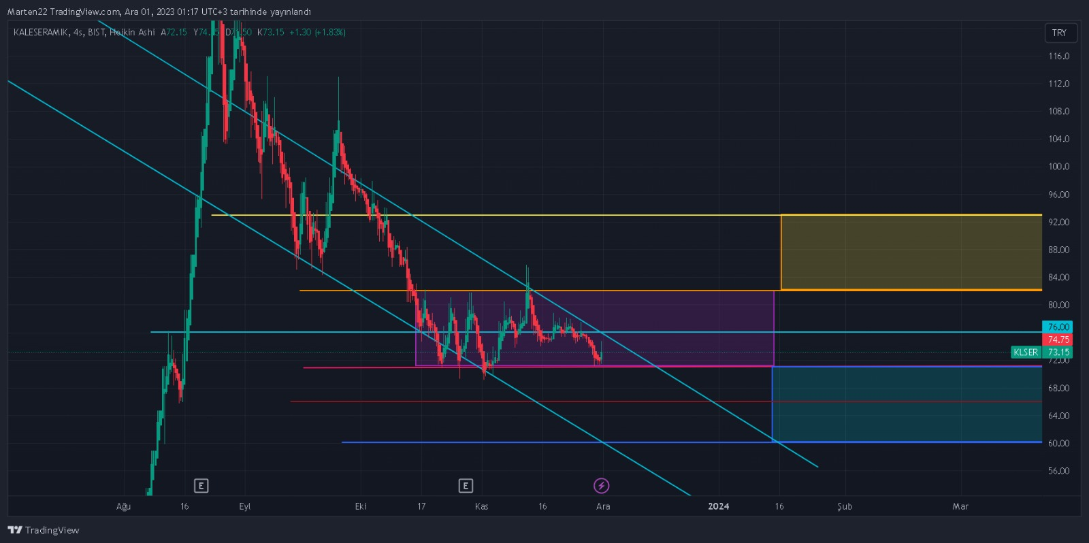Select the KLSER price label tag
The width and height of the screenshot is (1089, 543).
point(1026,352)
